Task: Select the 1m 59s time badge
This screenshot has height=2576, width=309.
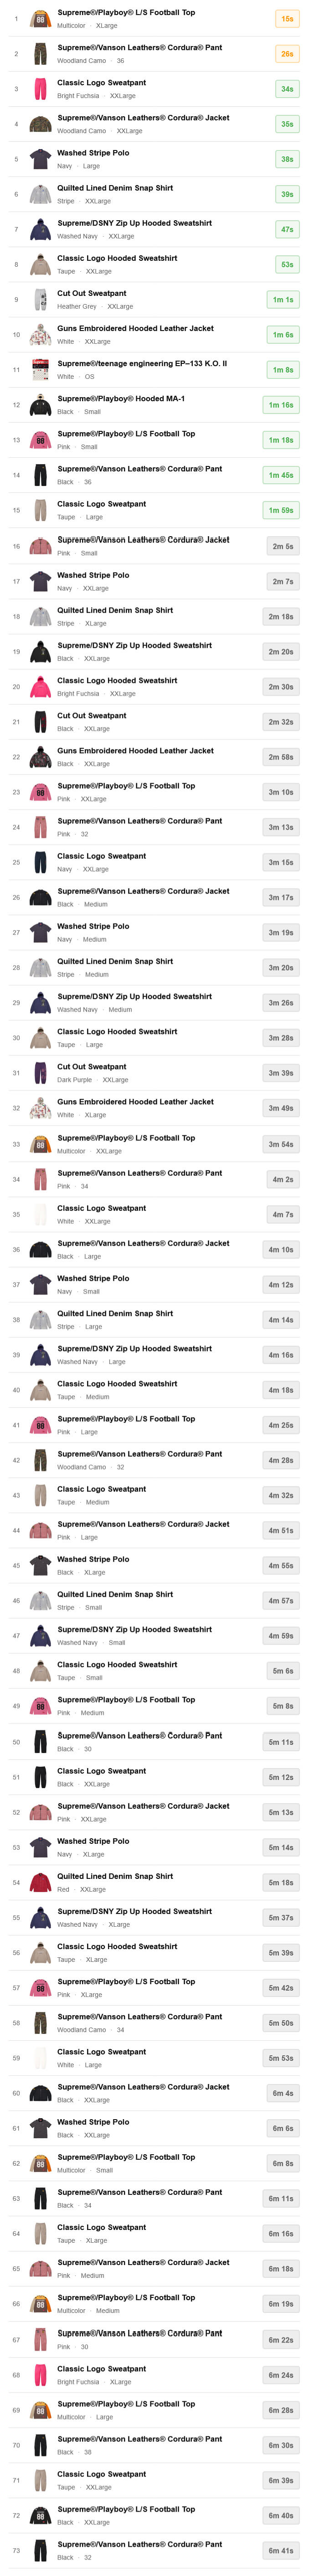Action: [x=281, y=510]
